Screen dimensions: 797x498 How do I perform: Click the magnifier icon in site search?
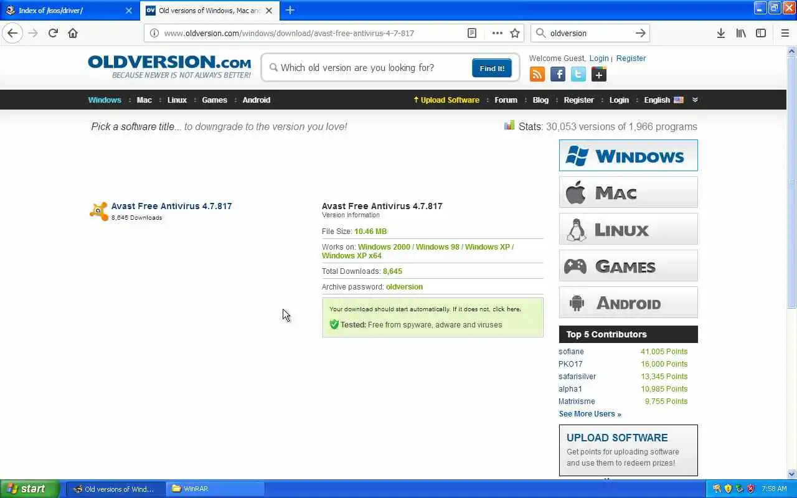(273, 67)
